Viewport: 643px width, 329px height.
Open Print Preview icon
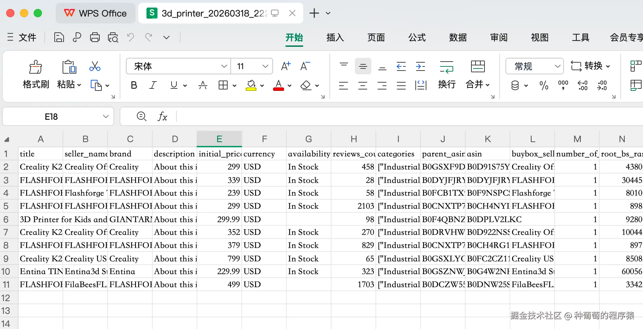113,37
